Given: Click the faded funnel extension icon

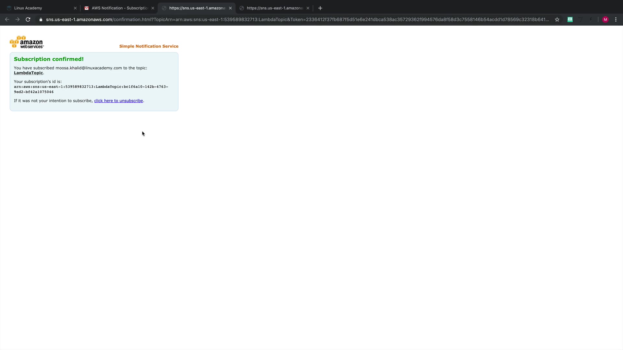Looking at the screenshot, I should point(580,19).
